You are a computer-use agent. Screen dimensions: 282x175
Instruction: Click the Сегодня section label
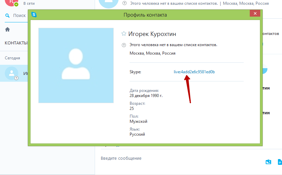pyautogui.click(x=12, y=58)
